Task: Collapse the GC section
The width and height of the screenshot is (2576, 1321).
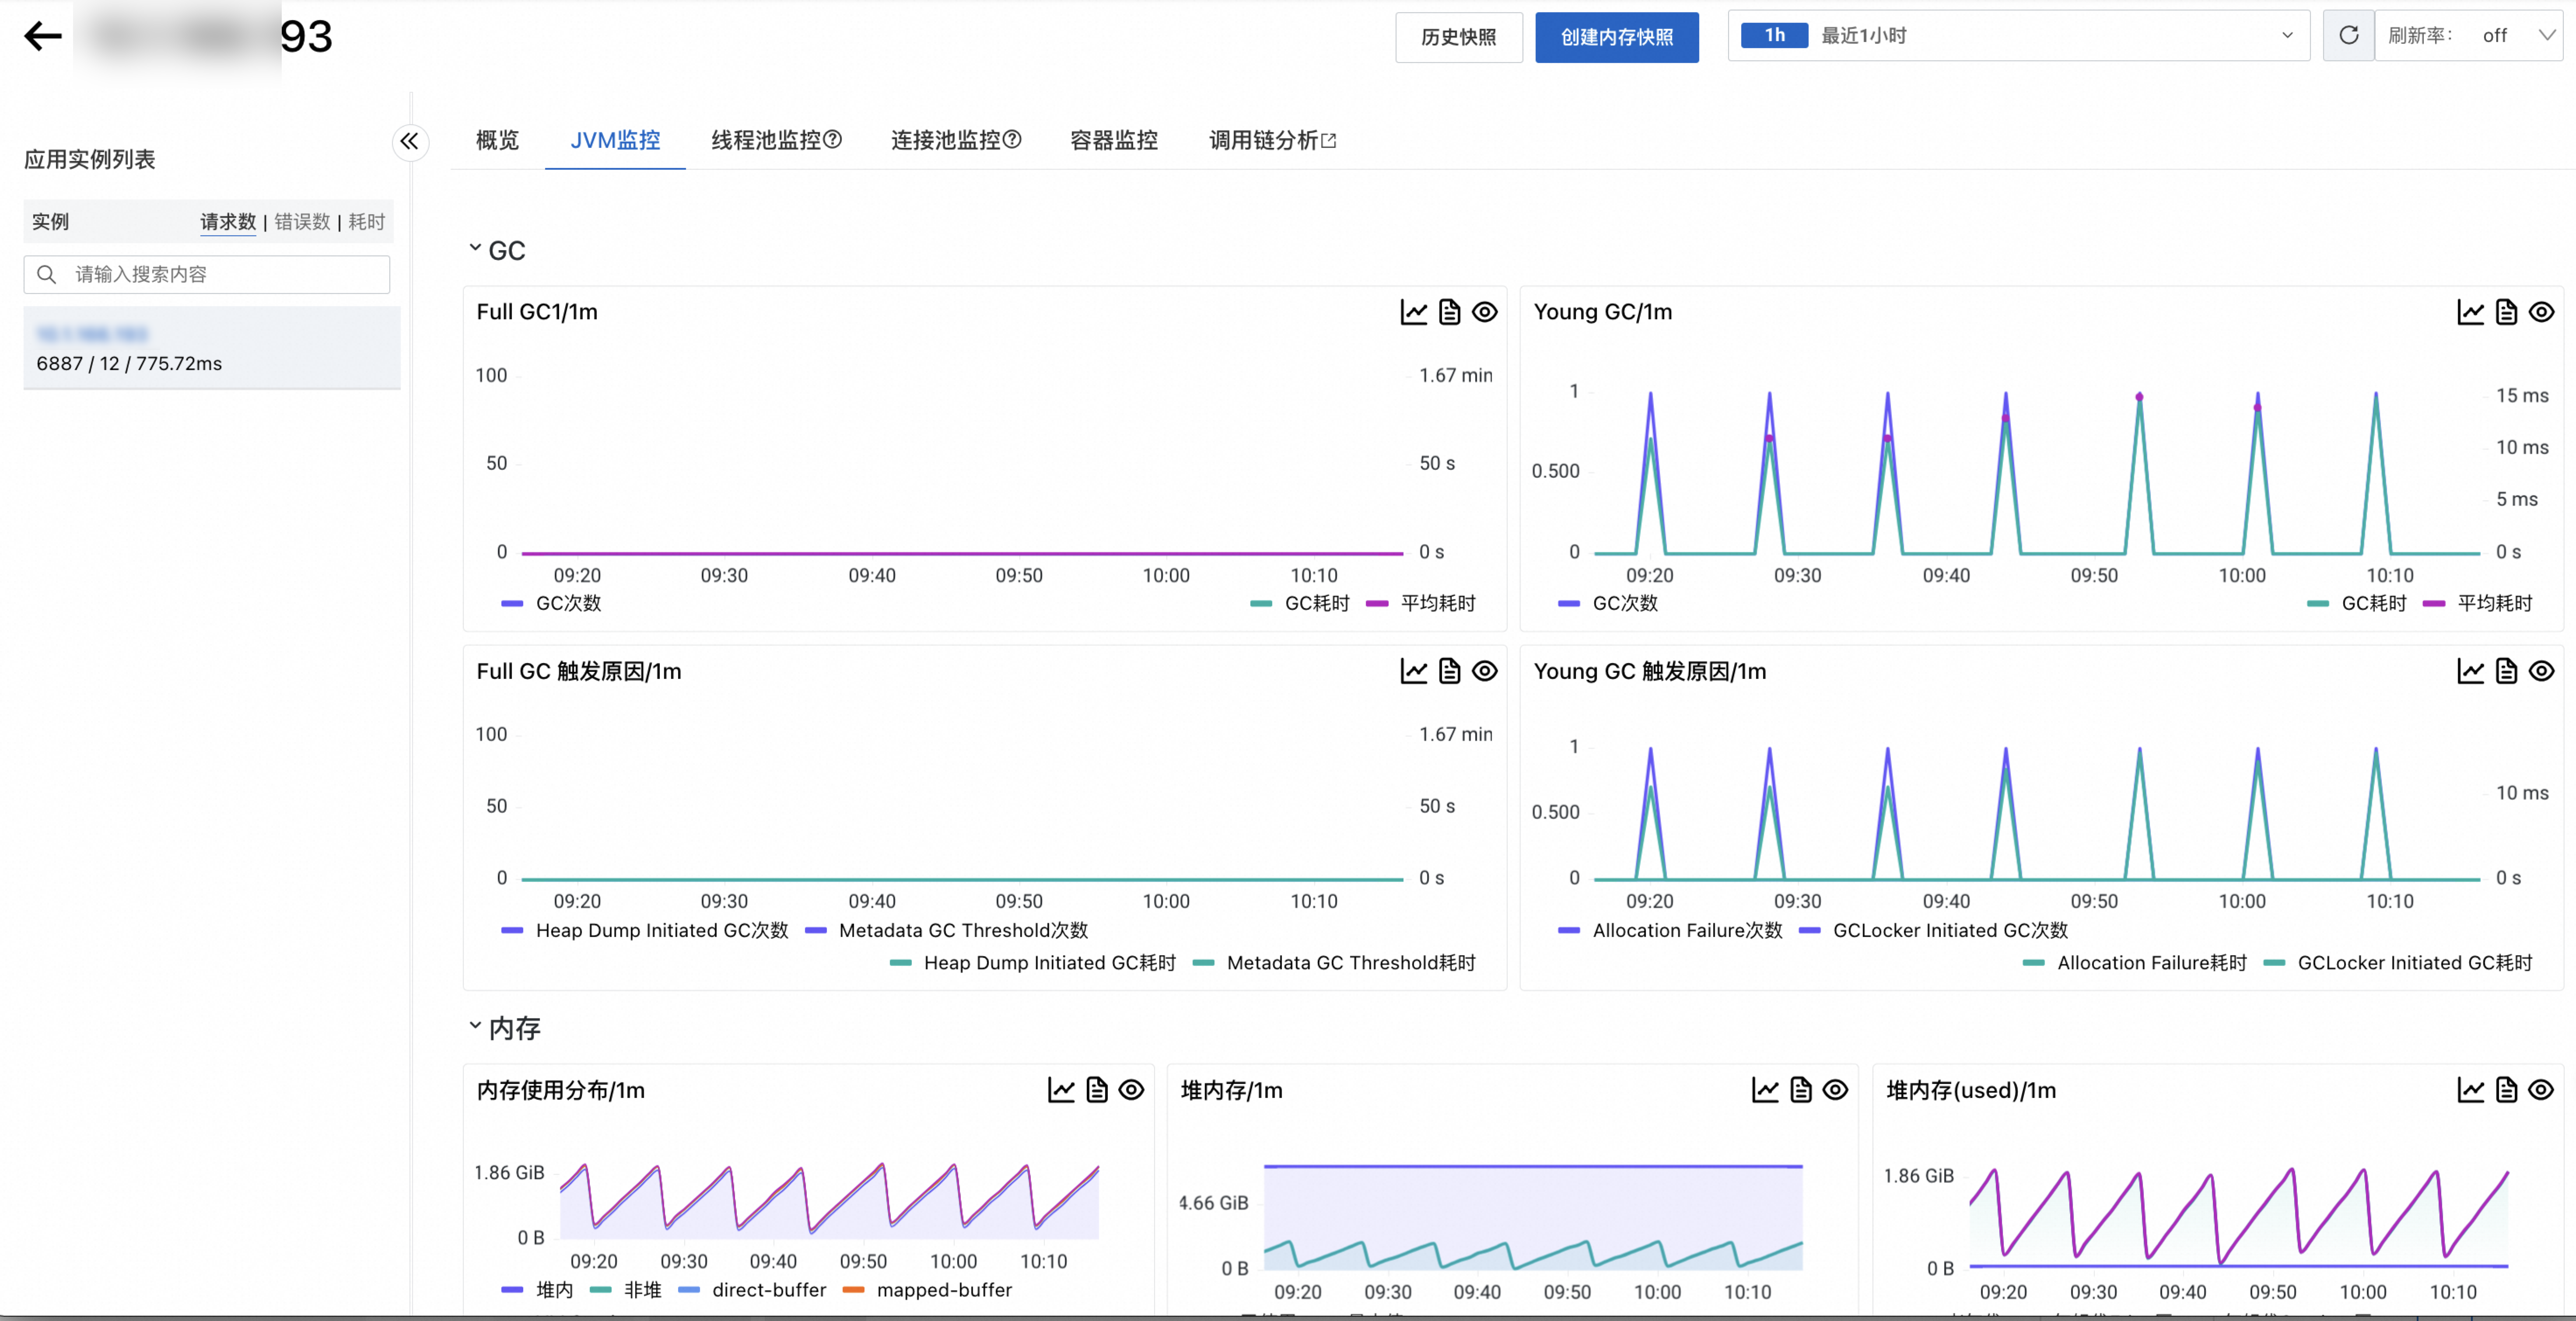Action: (x=475, y=248)
